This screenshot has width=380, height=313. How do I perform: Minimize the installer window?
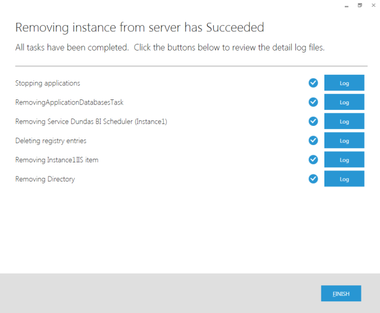pyautogui.click(x=347, y=6)
